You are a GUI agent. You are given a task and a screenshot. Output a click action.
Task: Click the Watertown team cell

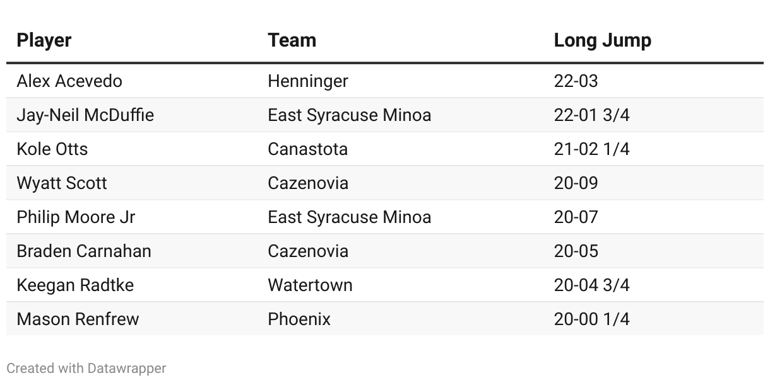[x=310, y=285]
